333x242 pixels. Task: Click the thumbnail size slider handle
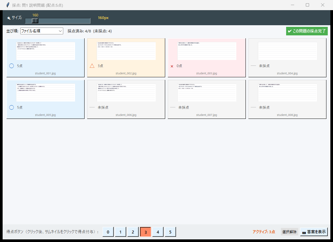point(35,21)
